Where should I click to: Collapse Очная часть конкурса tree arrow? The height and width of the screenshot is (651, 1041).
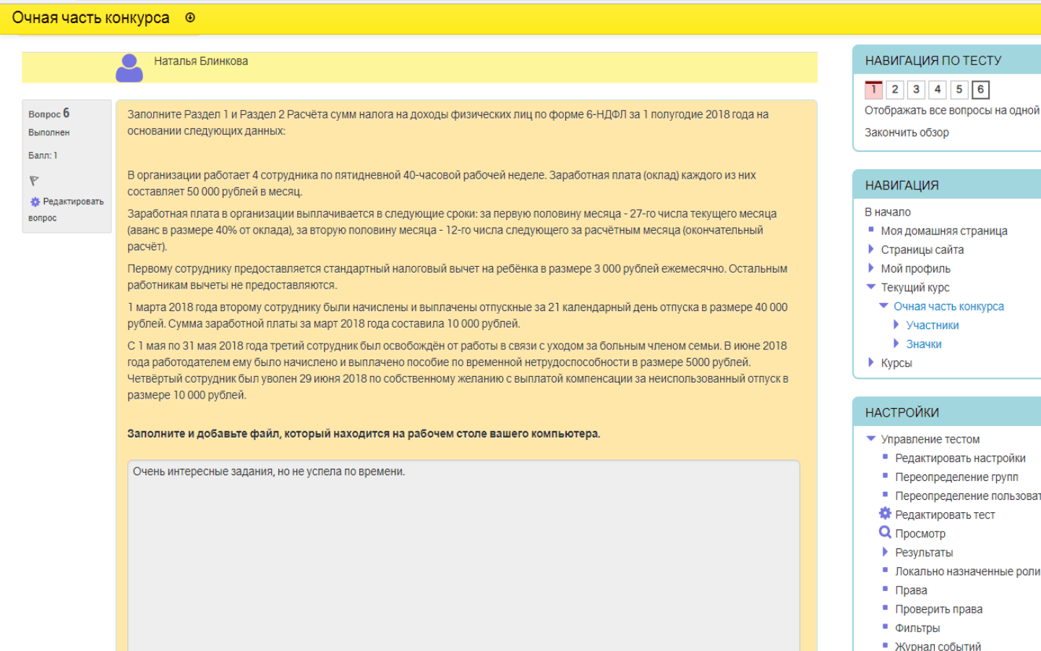point(883,305)
